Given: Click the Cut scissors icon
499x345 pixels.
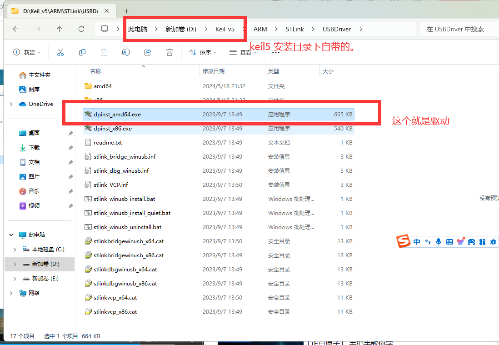Looking at the screenshot, I should (x=60, y=52).
